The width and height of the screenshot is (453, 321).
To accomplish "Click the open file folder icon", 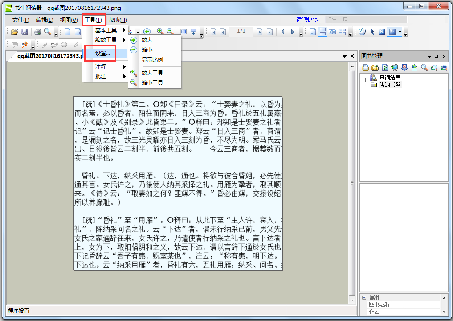I will coord(14,32).
